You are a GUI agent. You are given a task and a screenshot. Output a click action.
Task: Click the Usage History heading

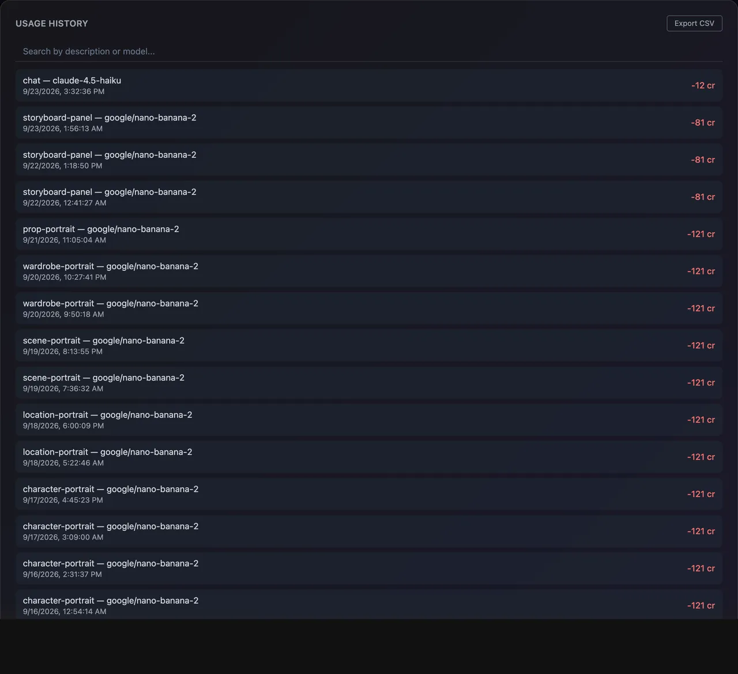52,24
